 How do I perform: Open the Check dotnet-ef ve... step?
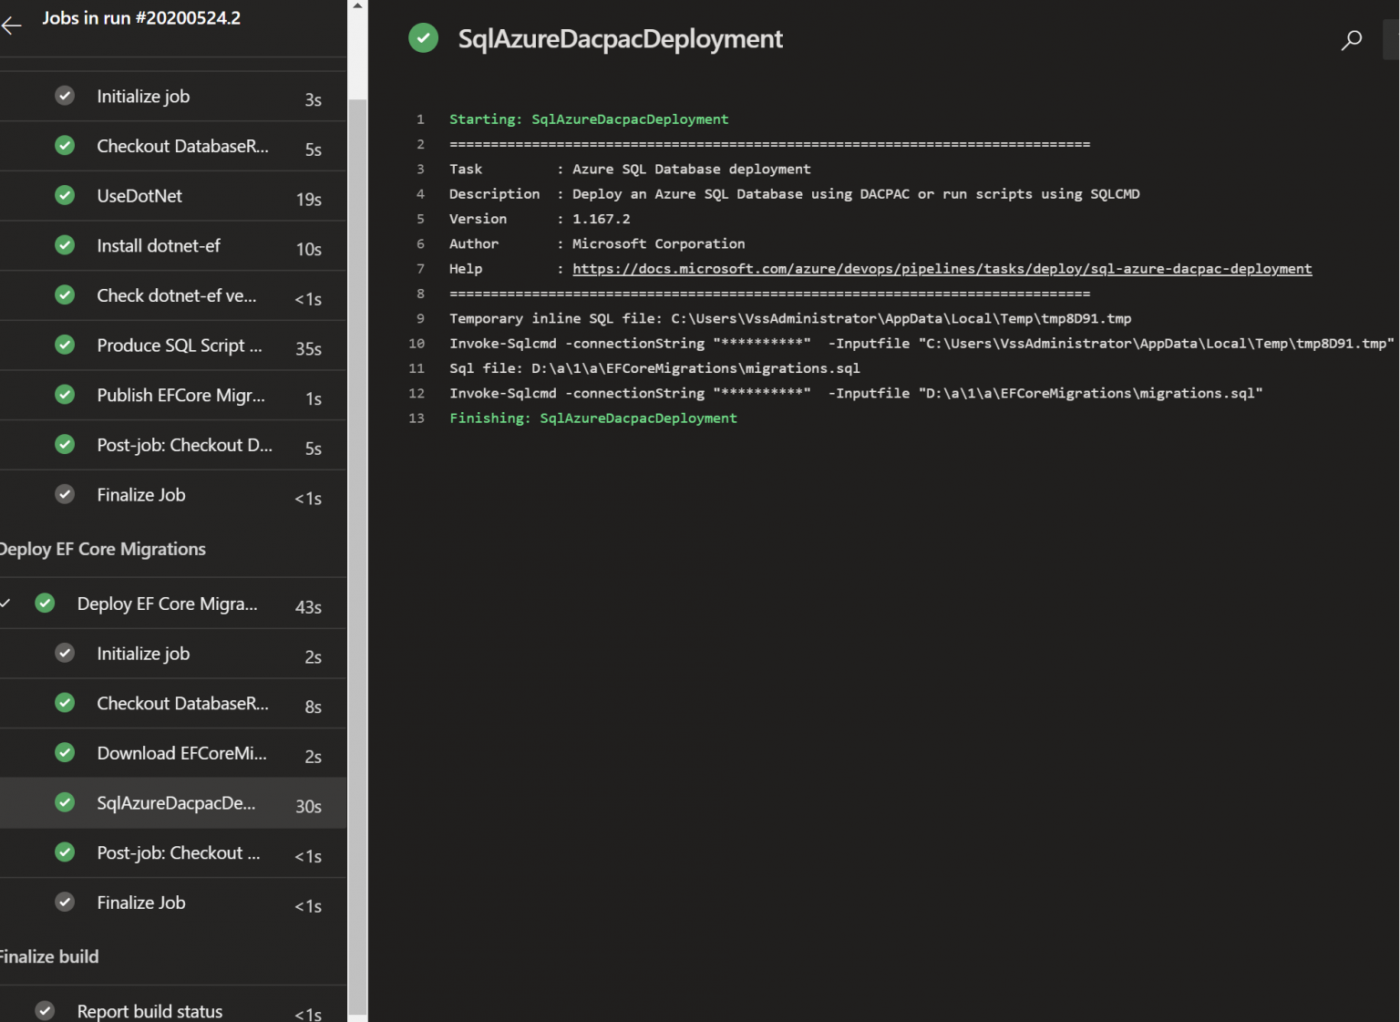176,295
